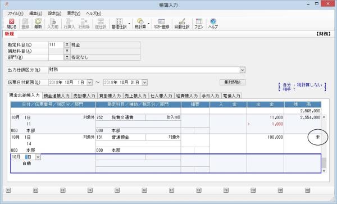
Task: Click the 自動仕訳 toolbar icon
Action: [x=182, y=24]
